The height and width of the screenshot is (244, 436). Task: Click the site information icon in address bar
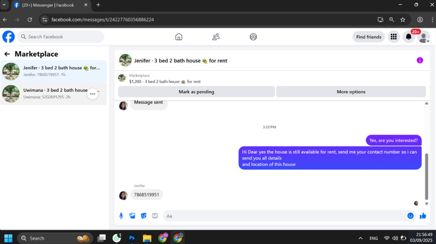tap(45, 20)
